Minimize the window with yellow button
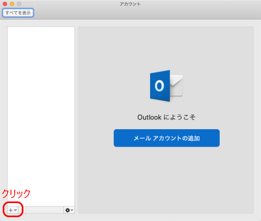The height and width of the screenshot is (221, 261). point(12,4)
